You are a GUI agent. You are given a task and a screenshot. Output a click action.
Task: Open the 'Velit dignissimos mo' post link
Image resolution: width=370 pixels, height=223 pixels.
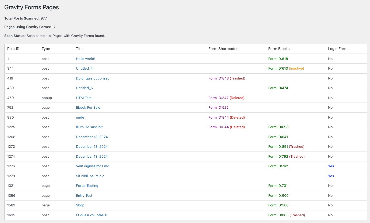pyautogui.click(x=92, y=166)
